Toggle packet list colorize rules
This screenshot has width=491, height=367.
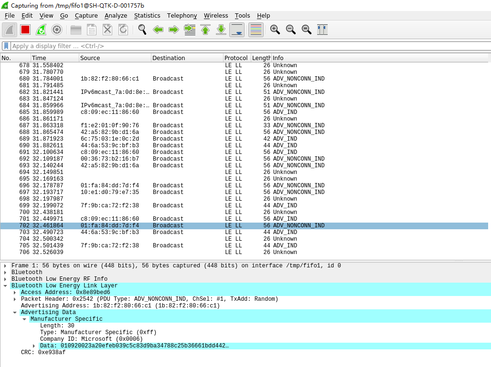click(x=256, y=30)
